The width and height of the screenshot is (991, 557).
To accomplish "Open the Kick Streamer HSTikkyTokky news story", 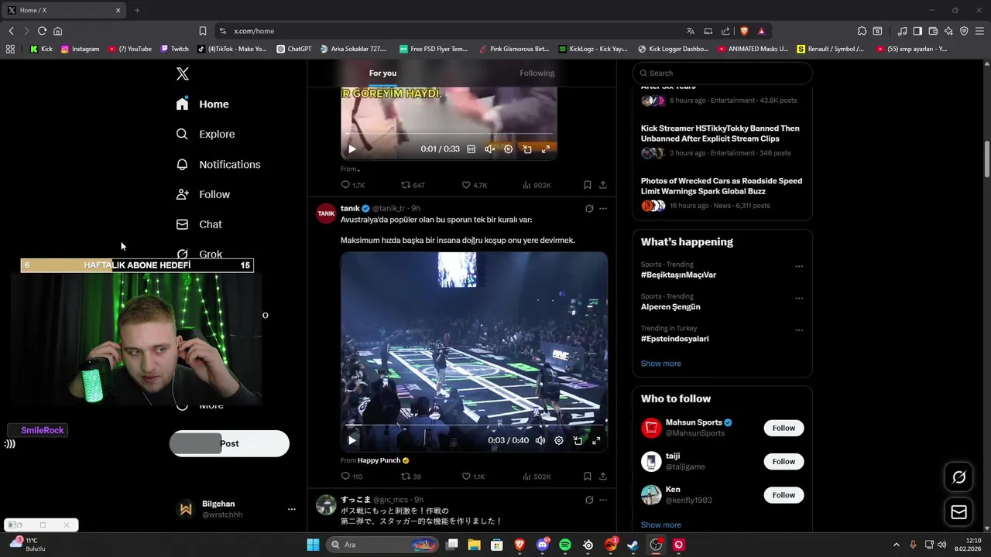I will coord(720,133).
